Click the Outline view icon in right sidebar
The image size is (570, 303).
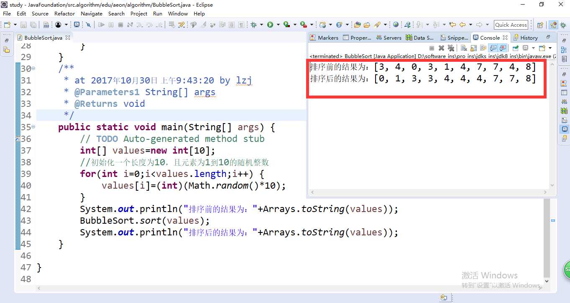(x=564, y=50)
